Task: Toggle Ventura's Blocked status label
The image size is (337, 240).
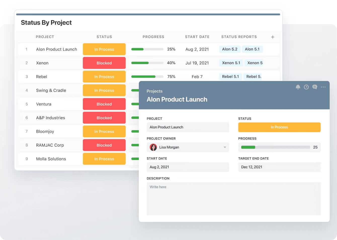Action: coord(104,104)
